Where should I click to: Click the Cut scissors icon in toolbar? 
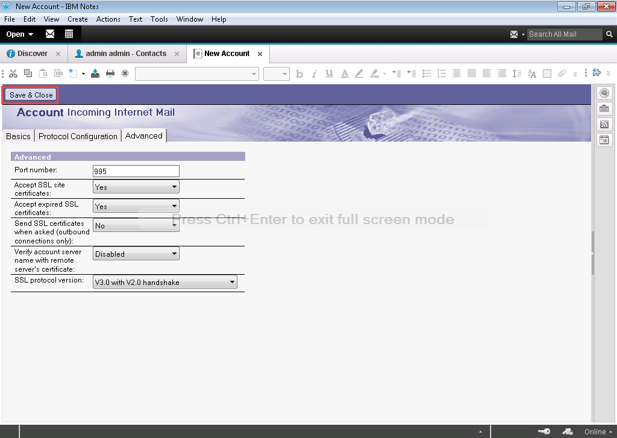[x=13, y=74]
